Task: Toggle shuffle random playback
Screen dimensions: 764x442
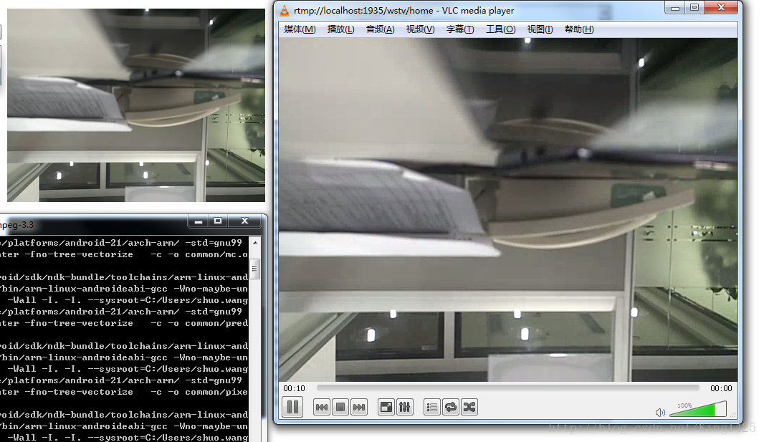Action: [469, 408]
